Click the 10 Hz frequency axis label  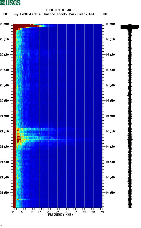click(x=31, y=212)
